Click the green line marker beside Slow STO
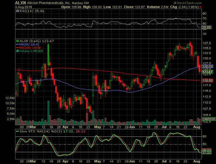 coord(17,132)
